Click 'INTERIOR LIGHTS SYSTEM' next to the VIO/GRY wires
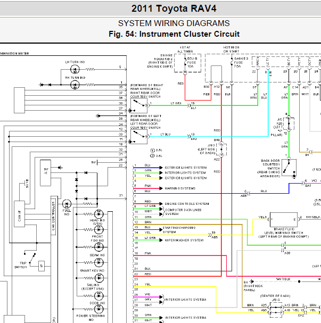This screenshot has height=323, width=321. (186, 300)
